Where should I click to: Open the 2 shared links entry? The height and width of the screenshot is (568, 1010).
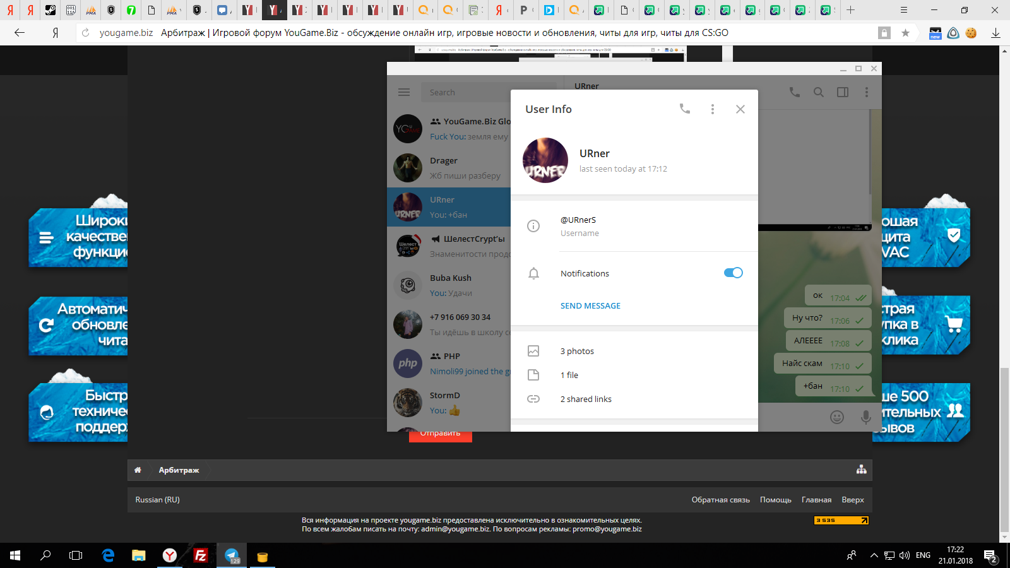[586, 399]
